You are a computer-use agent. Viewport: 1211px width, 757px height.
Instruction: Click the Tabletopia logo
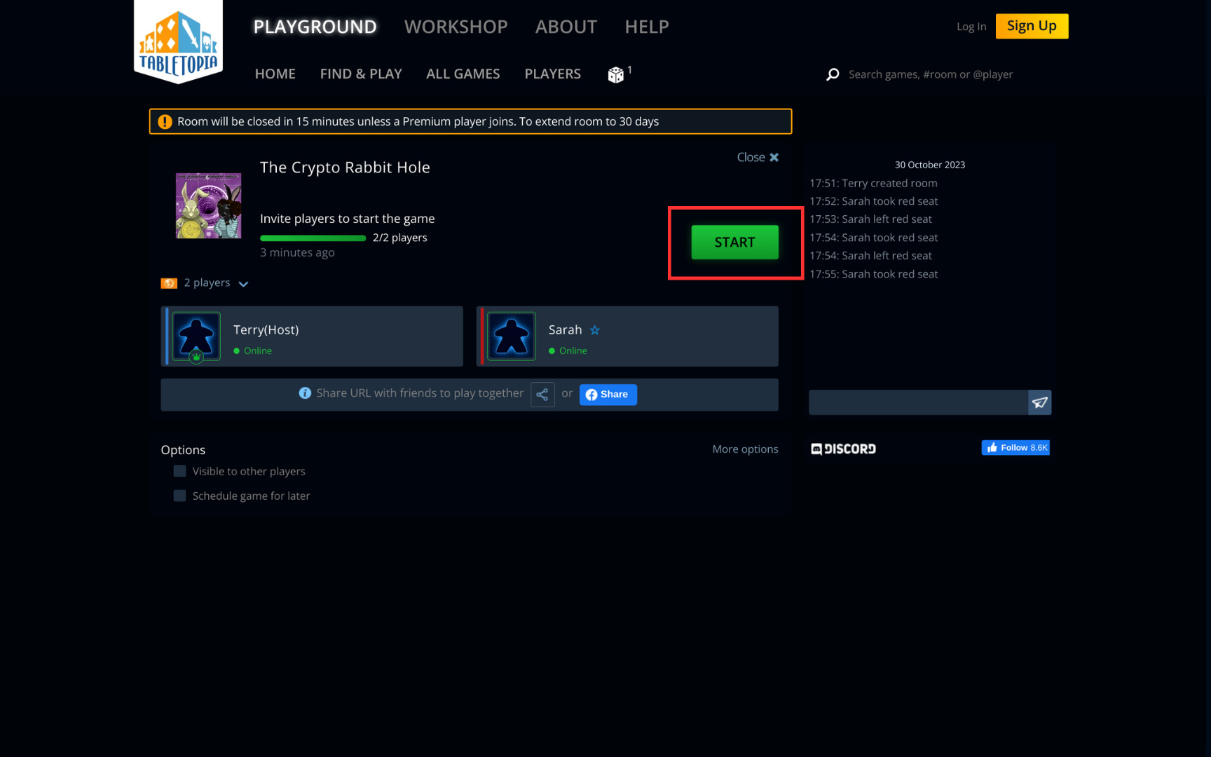(x=177, y=42)
